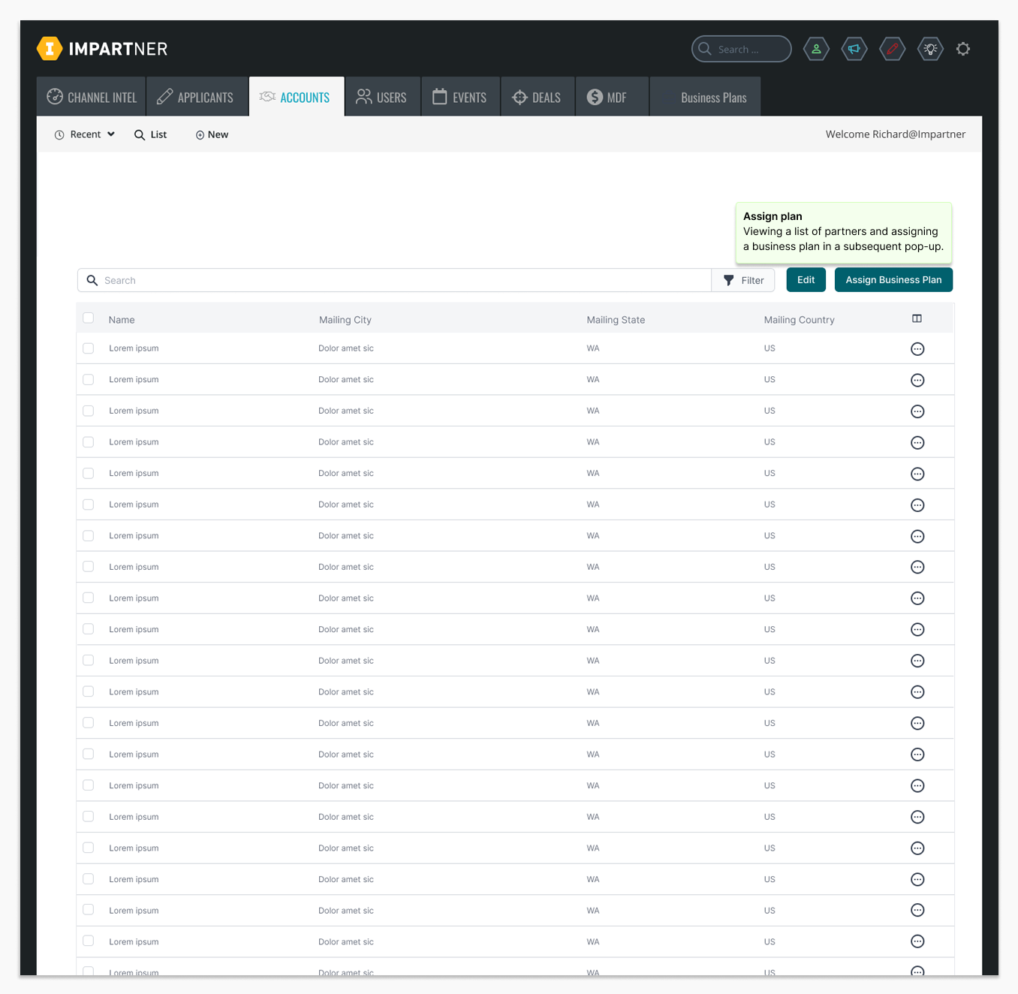This screenshot has width=1018, height=994.
Task: Click the Edit button
Action: point(806,280)
